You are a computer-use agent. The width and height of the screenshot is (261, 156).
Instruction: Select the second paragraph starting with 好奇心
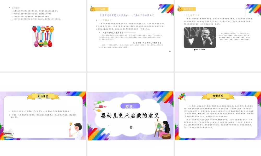pos(218,123)
